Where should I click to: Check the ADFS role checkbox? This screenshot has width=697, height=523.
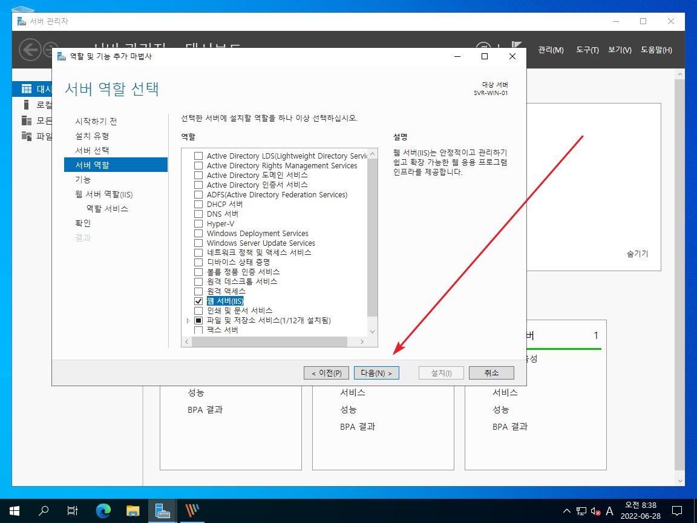(x=198, y=195)
